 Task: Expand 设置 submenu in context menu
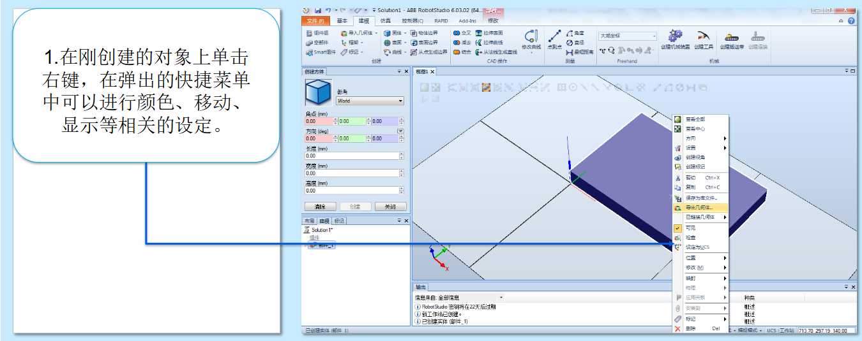700,148
